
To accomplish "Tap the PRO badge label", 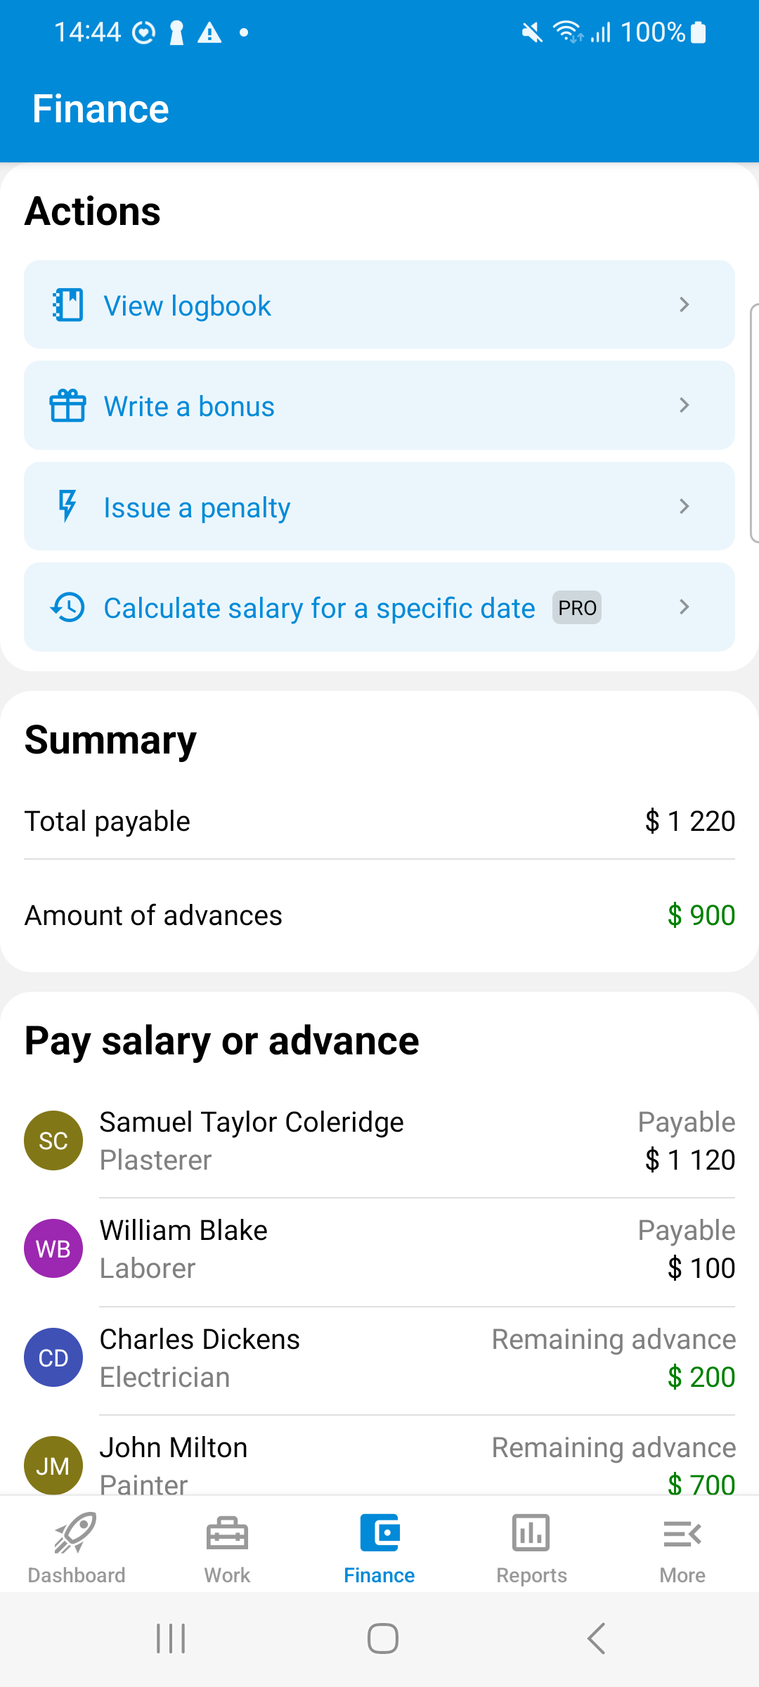I will click(x=577, y=608).
